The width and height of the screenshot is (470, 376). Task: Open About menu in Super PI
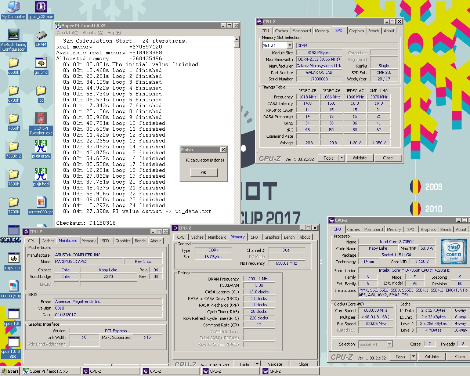93,33
